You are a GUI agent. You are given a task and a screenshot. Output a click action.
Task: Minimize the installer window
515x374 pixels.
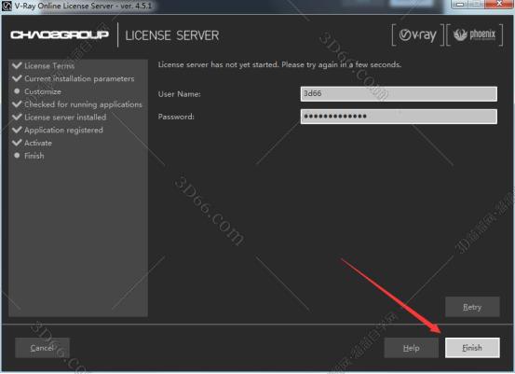click(460, 4)
